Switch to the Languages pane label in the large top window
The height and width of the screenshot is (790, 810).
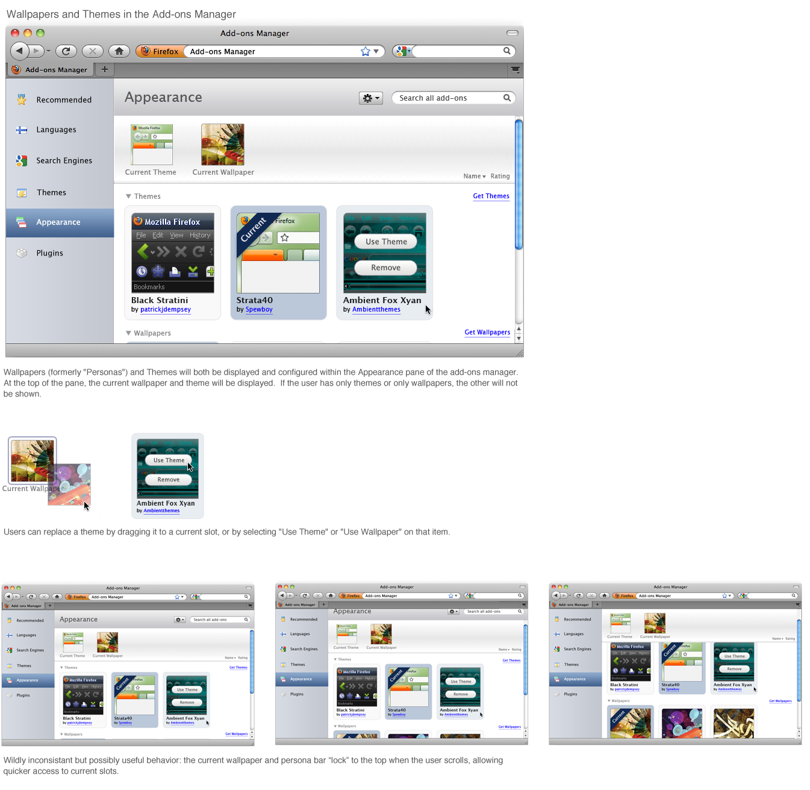click(x=56, y=130)
